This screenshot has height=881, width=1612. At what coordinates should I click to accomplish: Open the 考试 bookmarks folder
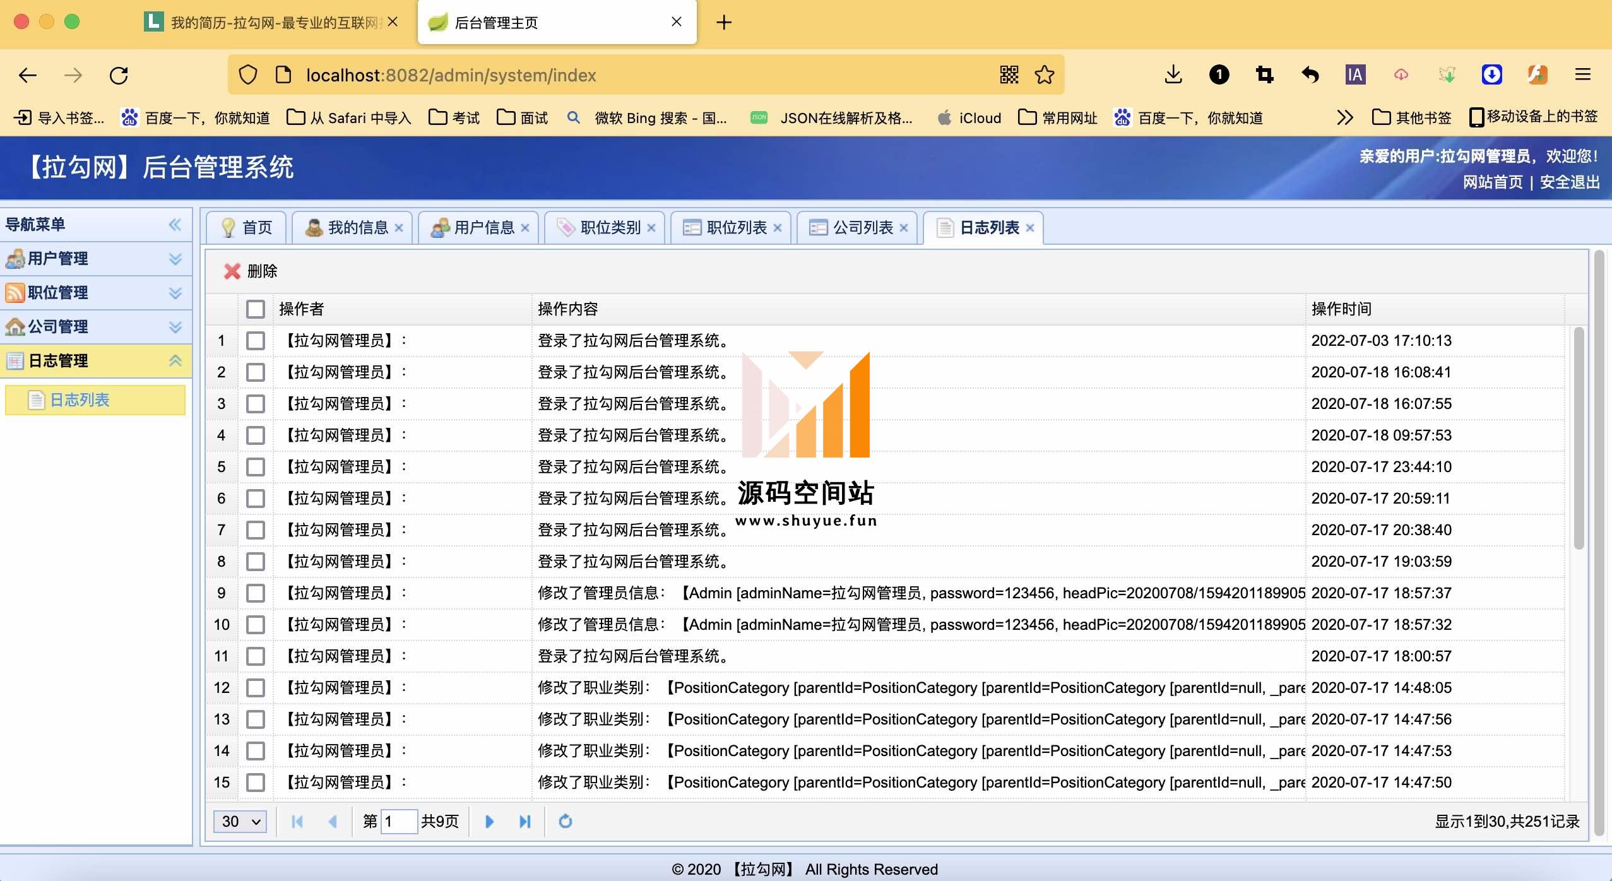point(454,118)
